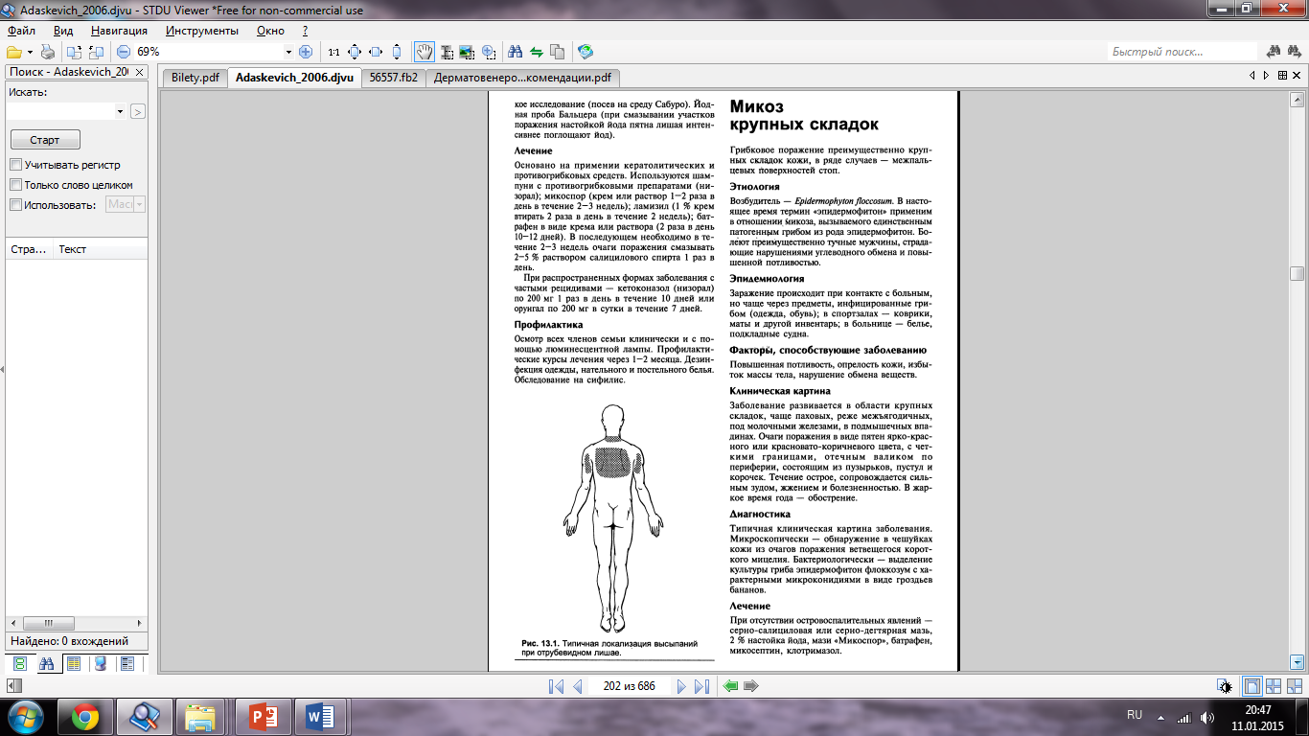Screen dimensions: 1309x736
Task: Click the green arrows search navigation icon
Action: click(537, 52)
